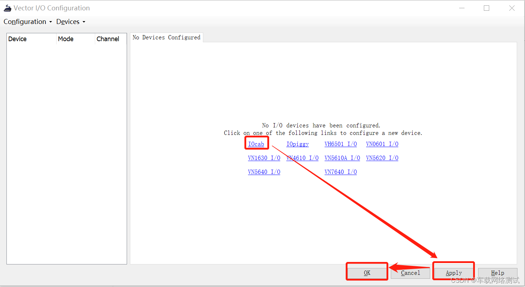Image resolution: width=525 pixels, height=287 pixels.
Task: Confirm with the OK button
Action: point(367,273)
